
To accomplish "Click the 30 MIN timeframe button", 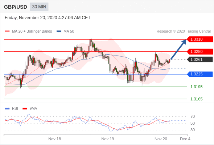I will (x=39, y=7).
